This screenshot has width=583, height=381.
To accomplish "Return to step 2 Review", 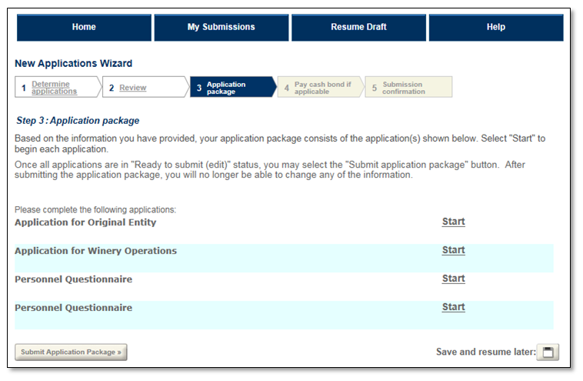I will tap(132, 88).
